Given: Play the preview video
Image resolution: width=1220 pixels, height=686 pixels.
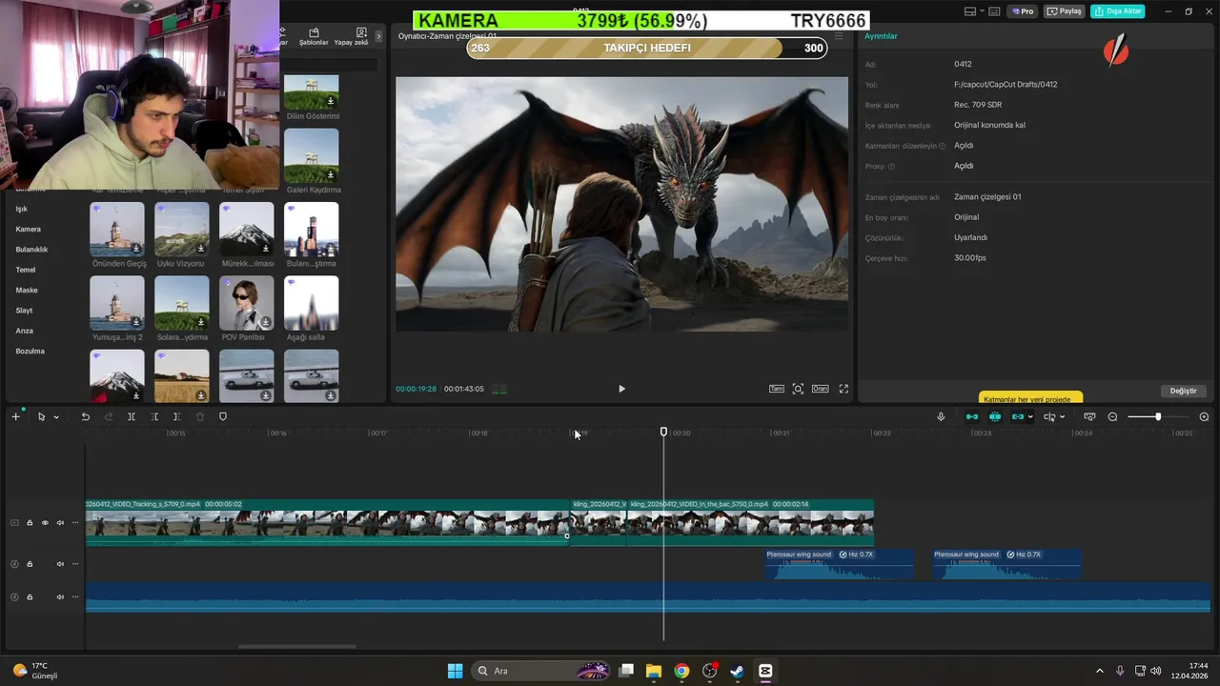Looking at the screenshot, I should coord(621,389).
